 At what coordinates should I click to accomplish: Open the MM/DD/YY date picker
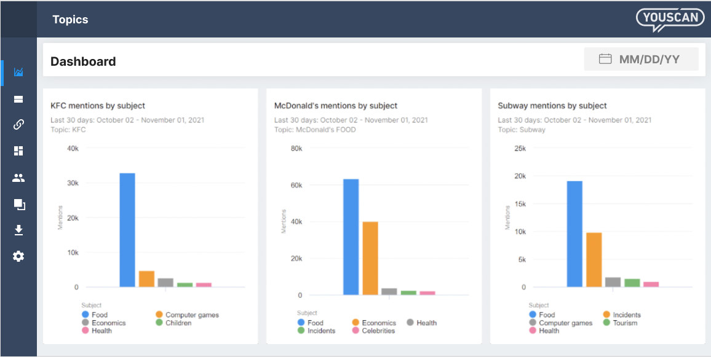point(641,59)
